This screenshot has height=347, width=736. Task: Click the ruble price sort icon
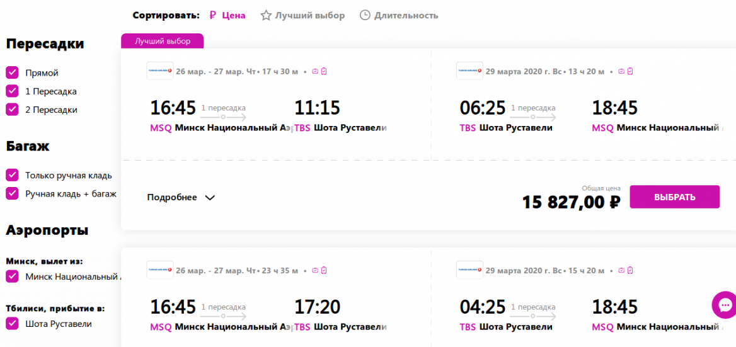[212, 16]
